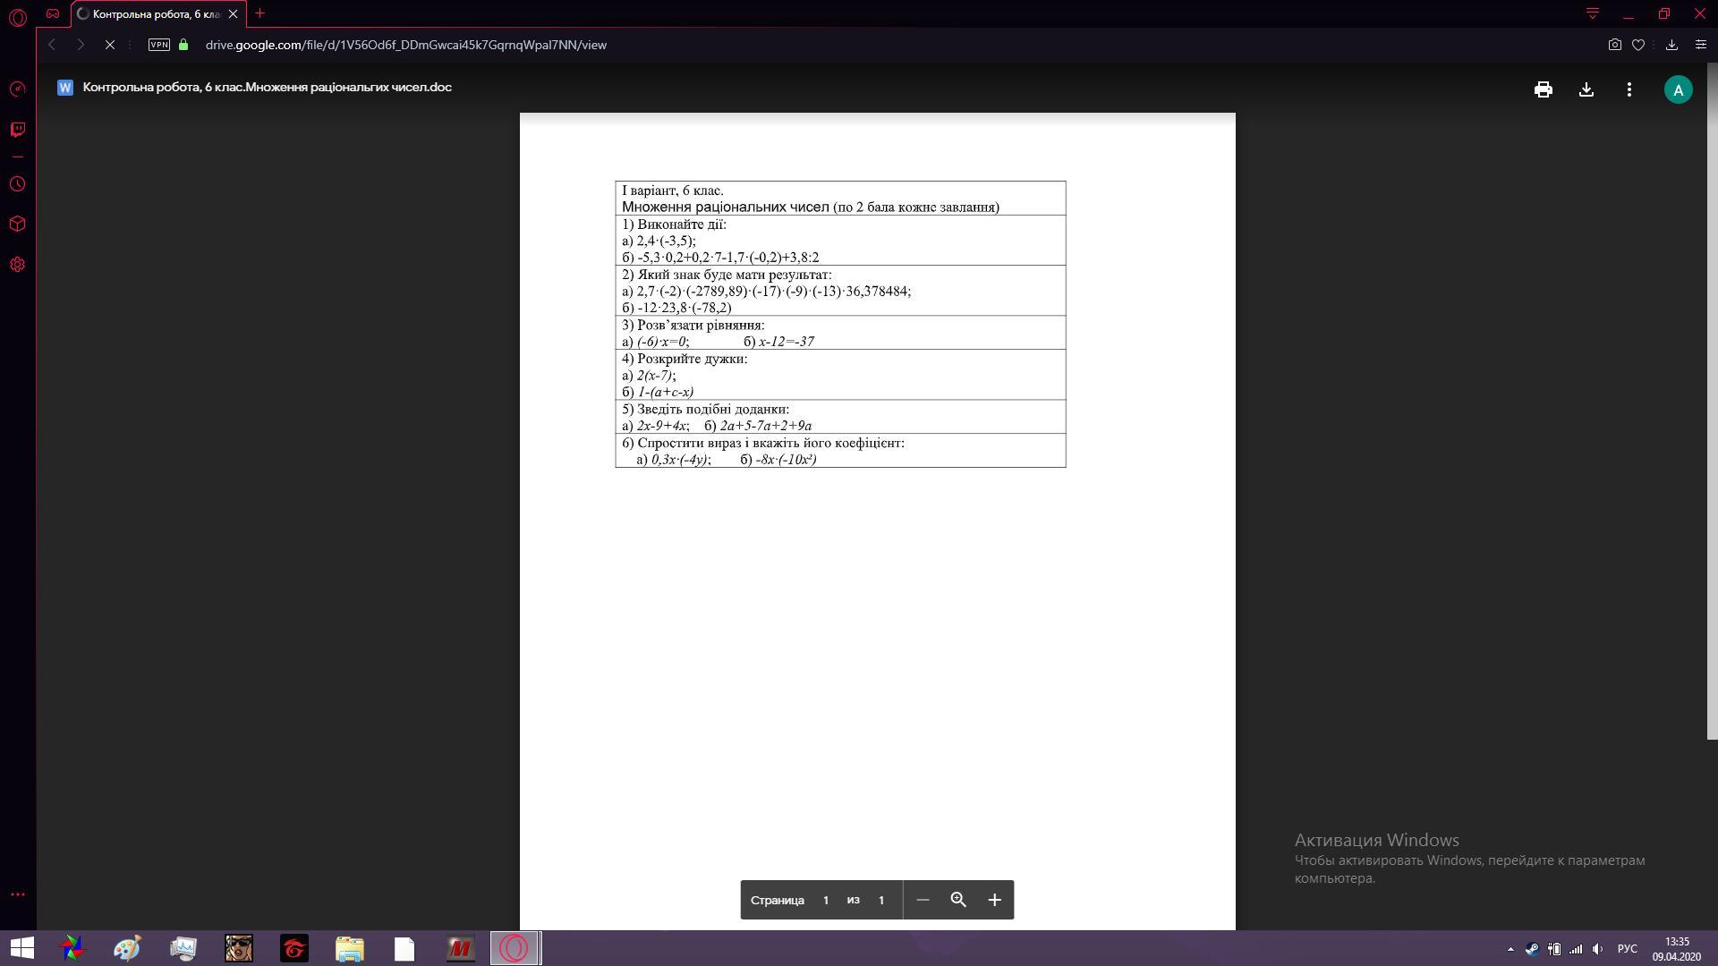The image size is (1718, 966).
Task: Open a new tab with plus button
Action: click(x=259, y=13)
